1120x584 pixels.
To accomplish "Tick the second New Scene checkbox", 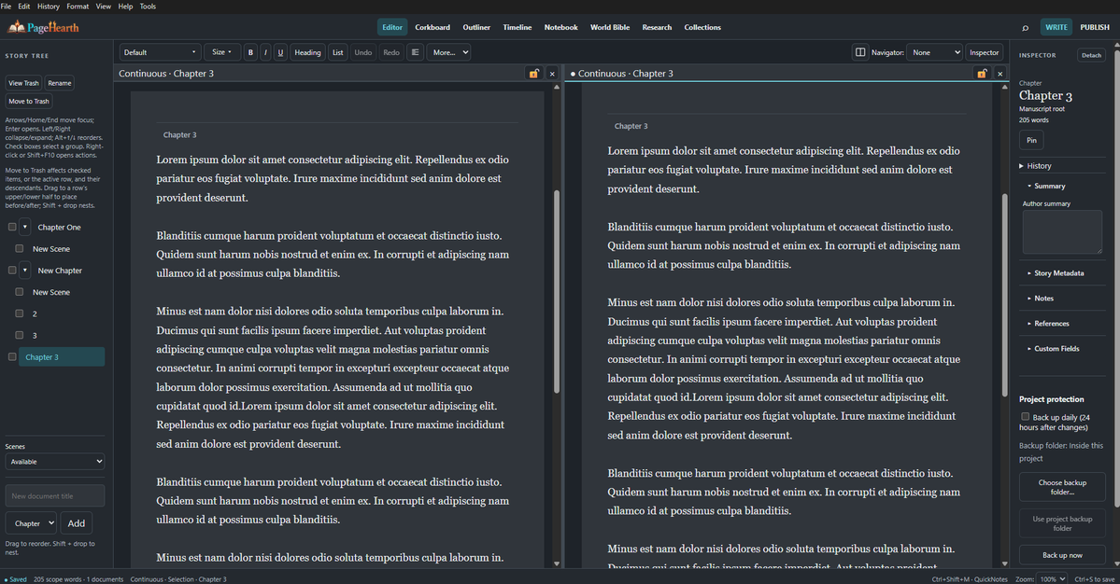I will tap(20, 292).
